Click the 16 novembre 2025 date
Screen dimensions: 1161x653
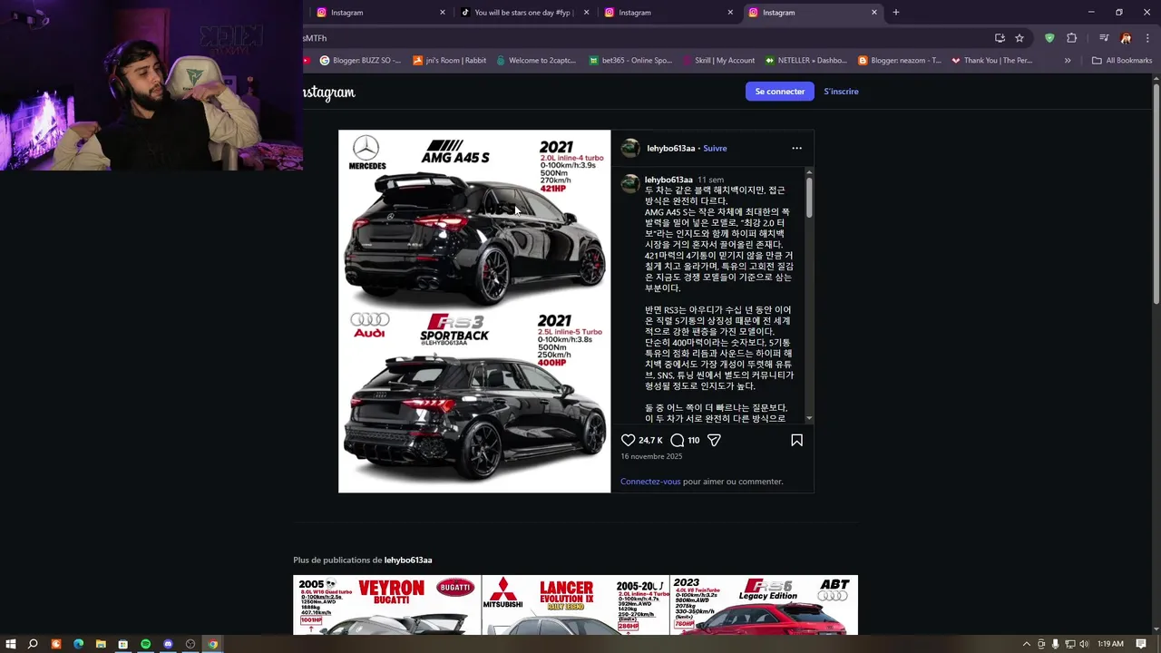[x=651, y=456]
